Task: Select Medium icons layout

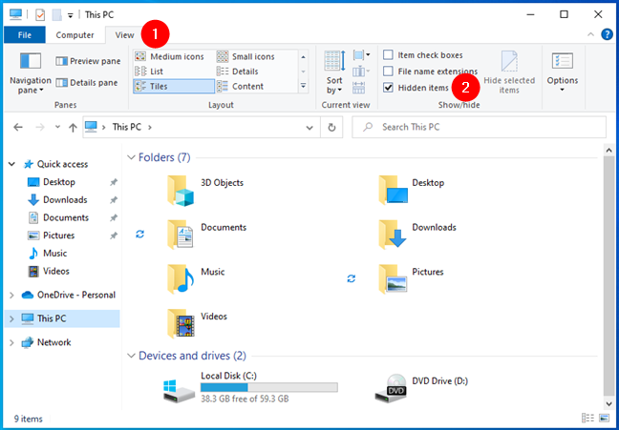Action: [x=170, y=57]
